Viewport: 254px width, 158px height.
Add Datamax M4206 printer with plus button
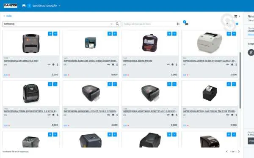110,34
